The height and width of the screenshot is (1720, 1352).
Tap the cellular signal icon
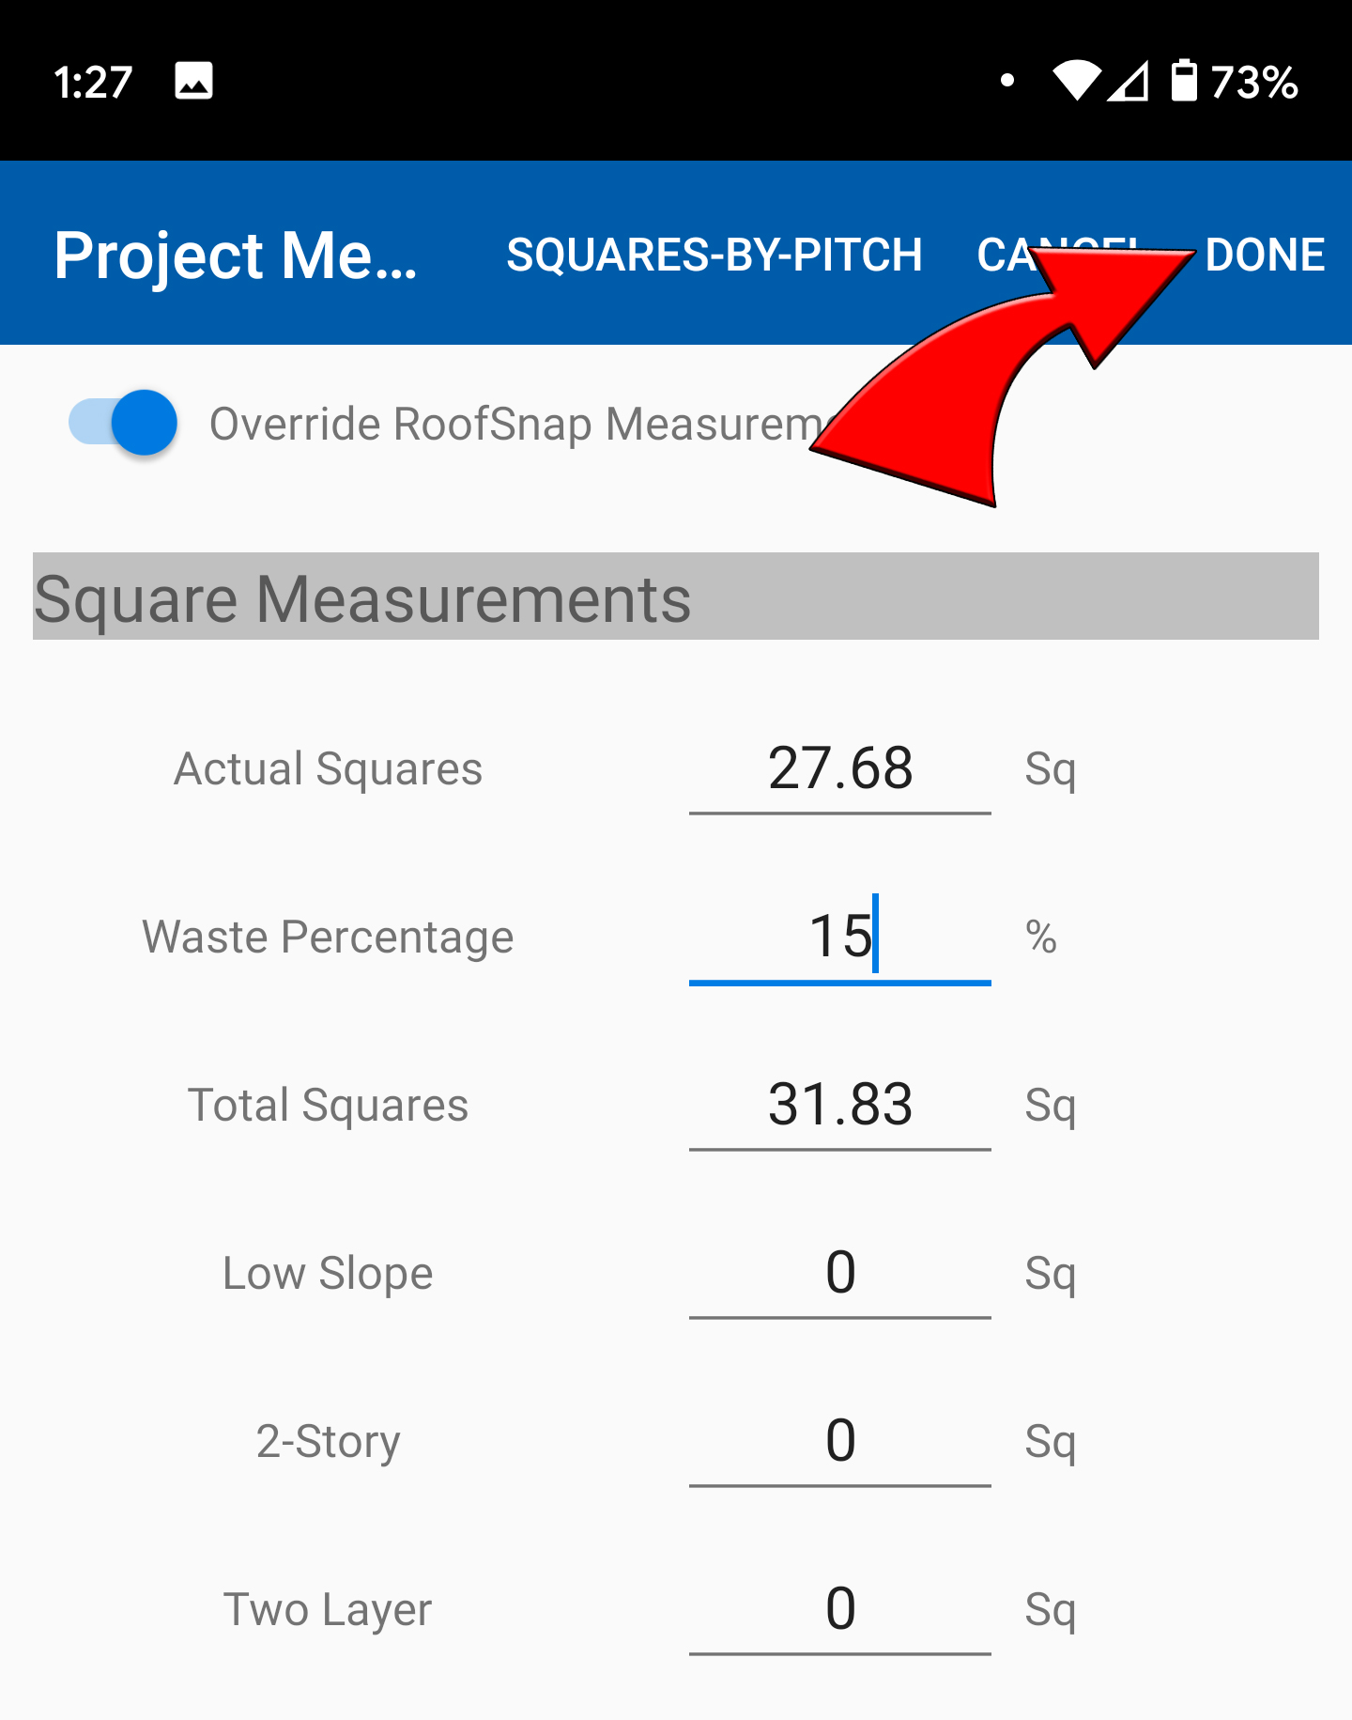tap(1129, 81)
